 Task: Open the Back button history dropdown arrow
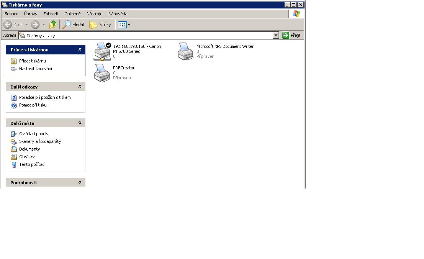pos(26,25)
